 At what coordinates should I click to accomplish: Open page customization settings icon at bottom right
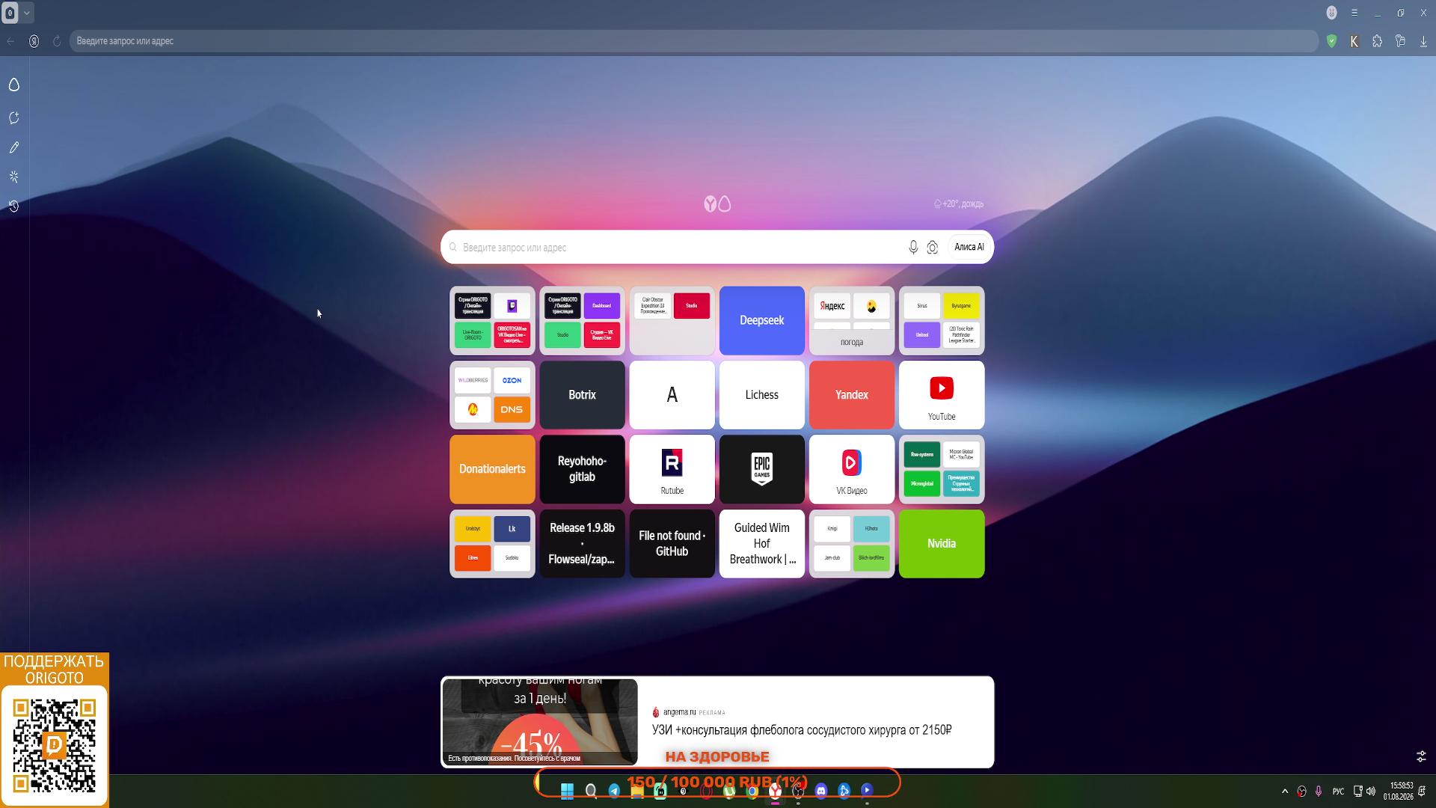(1421, 757)
